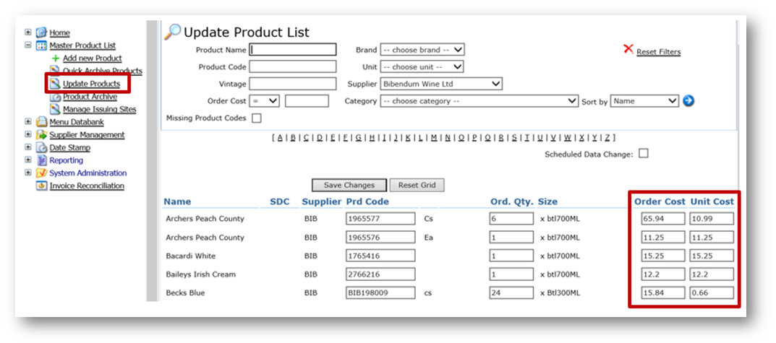Open Reporting in sidebar
This screenshot has width=776, height=343.
[67, 160]
